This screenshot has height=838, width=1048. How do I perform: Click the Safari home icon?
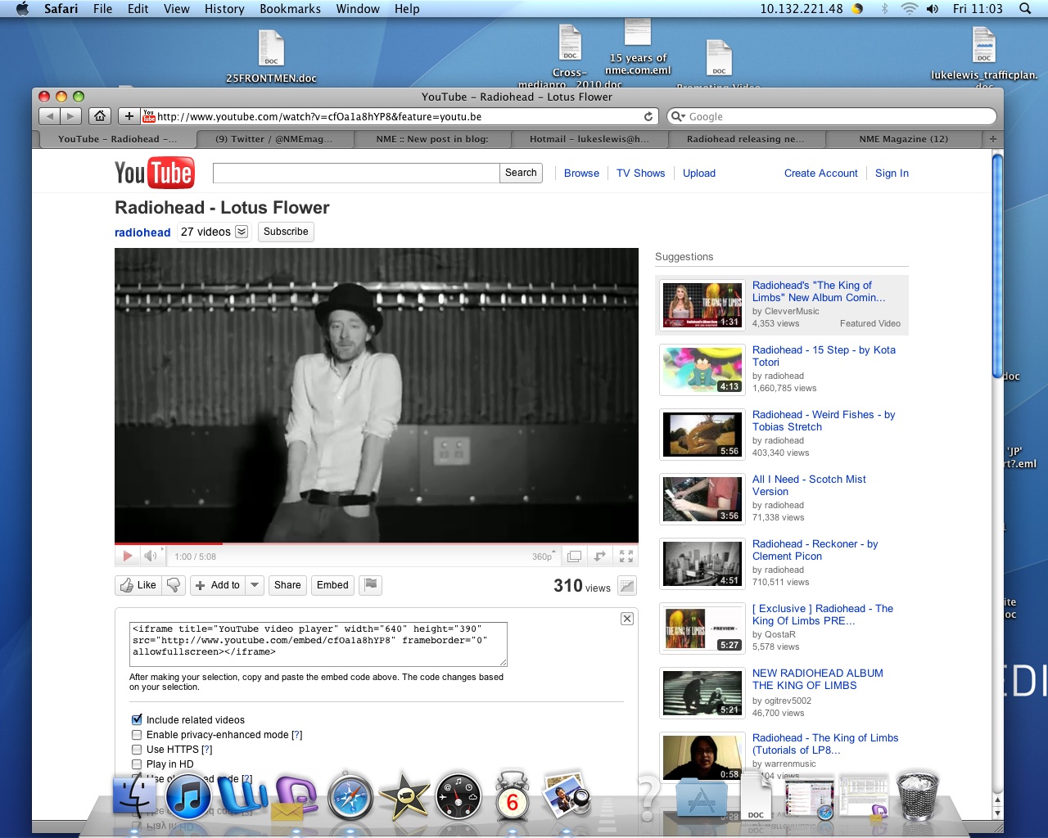(100, 116)
